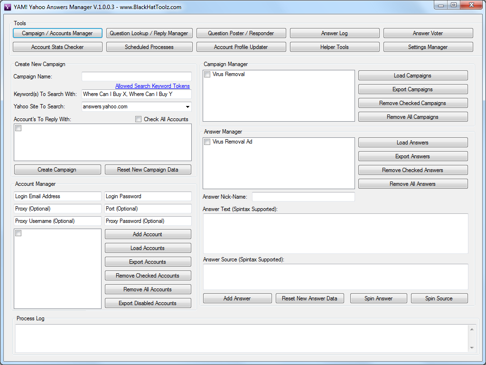Screen dimensions: 486x365
Task: Click Remove All Answers
Action: (x=413, y=184)
